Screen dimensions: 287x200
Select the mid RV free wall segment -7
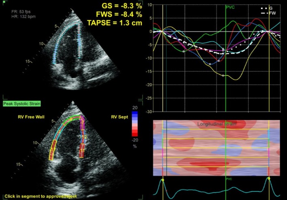pos(60,132)
